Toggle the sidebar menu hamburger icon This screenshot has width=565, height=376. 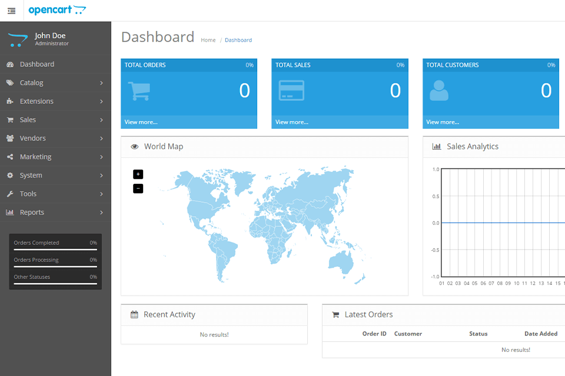pos(12,11)
